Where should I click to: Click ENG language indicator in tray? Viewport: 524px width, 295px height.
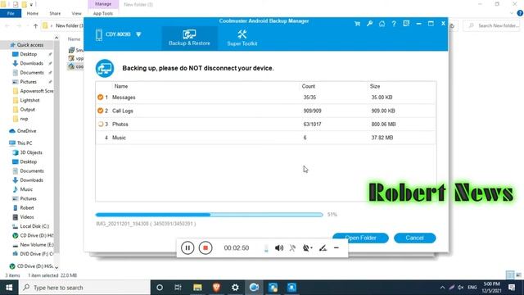click(472, 288)
